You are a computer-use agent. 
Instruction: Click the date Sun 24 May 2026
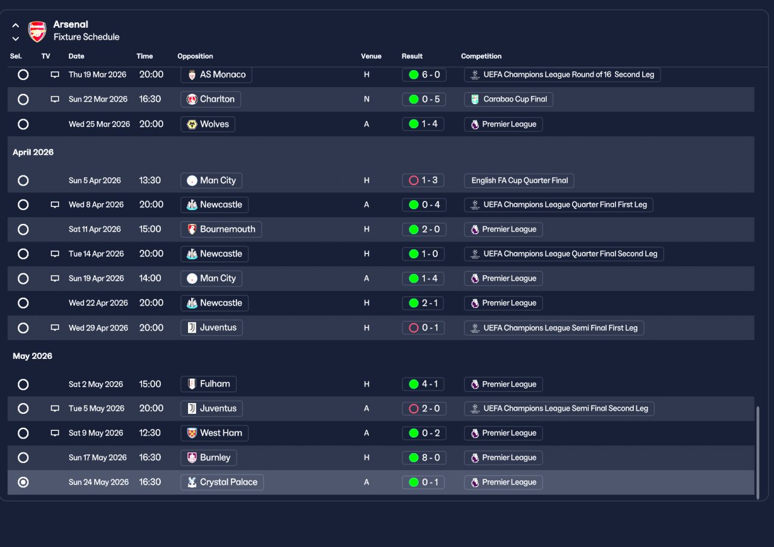(99, 482)
